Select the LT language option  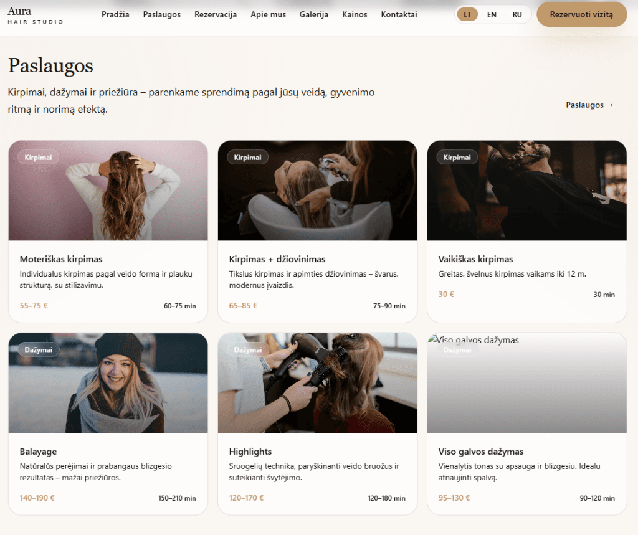tap(467, 14)
